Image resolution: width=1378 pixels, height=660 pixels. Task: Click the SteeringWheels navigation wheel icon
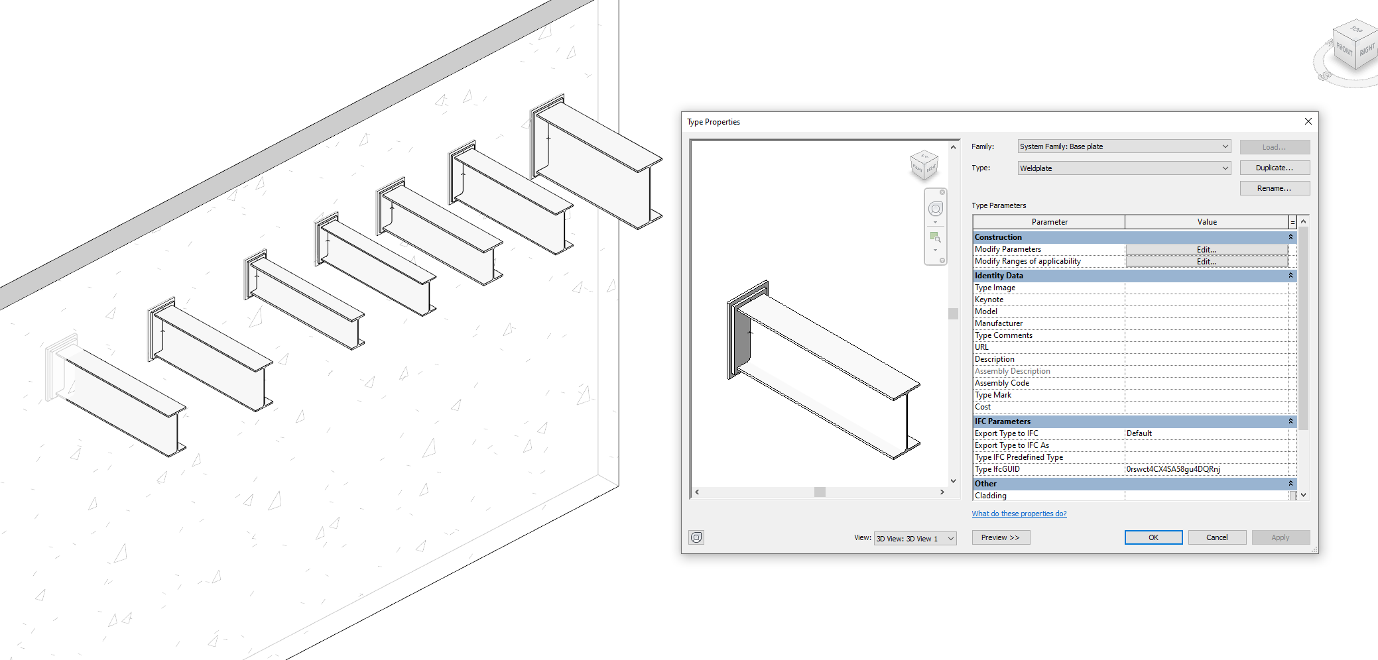click(936, 209)
